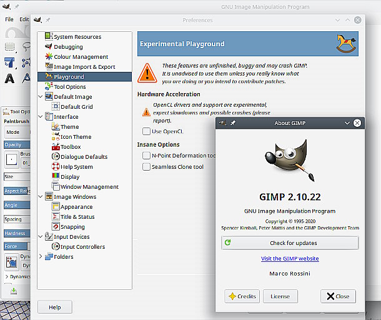The image size is (381, 320).
Task: Open the Edit menu
Action: pos(24,19)
